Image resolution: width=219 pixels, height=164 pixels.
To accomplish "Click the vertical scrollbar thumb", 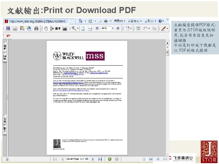I will [x=168, y=52].
